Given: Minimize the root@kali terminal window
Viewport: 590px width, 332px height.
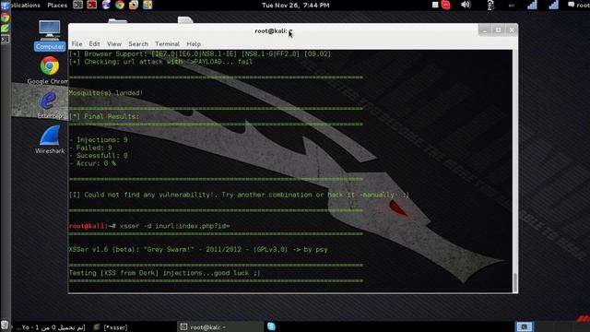Looking at the screenshot, I should tap(485, 30).
